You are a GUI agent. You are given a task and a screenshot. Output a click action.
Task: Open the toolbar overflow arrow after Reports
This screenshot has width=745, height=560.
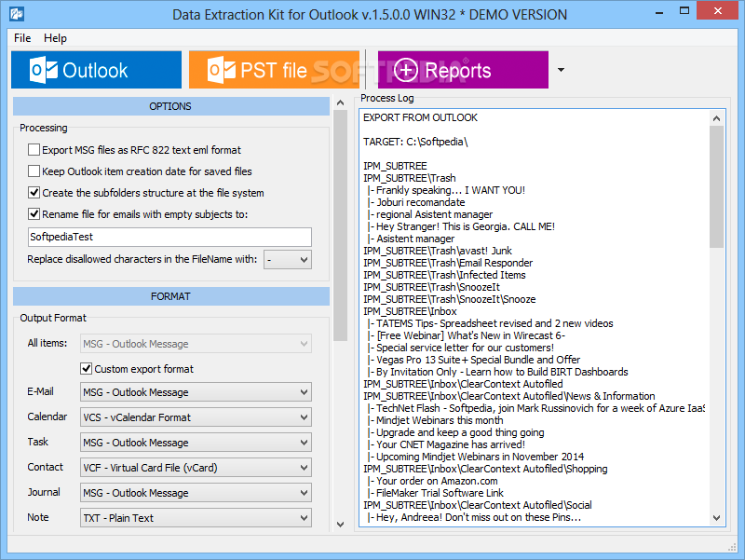click(562, 70)
